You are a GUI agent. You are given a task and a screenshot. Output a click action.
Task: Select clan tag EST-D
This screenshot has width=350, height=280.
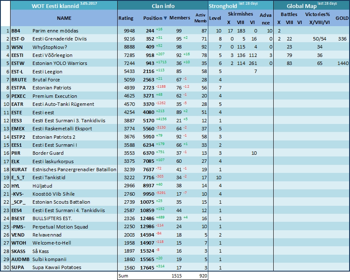(x=18, y=39)
